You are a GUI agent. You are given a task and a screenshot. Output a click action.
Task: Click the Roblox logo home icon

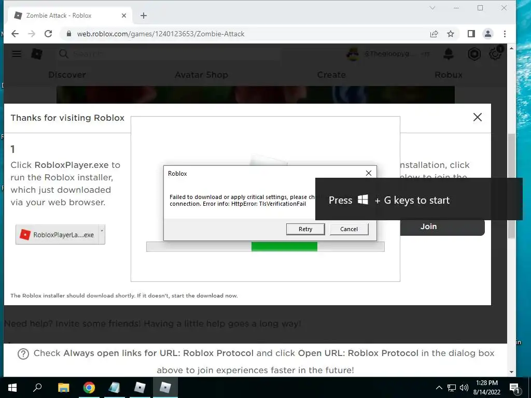(37, 54)
